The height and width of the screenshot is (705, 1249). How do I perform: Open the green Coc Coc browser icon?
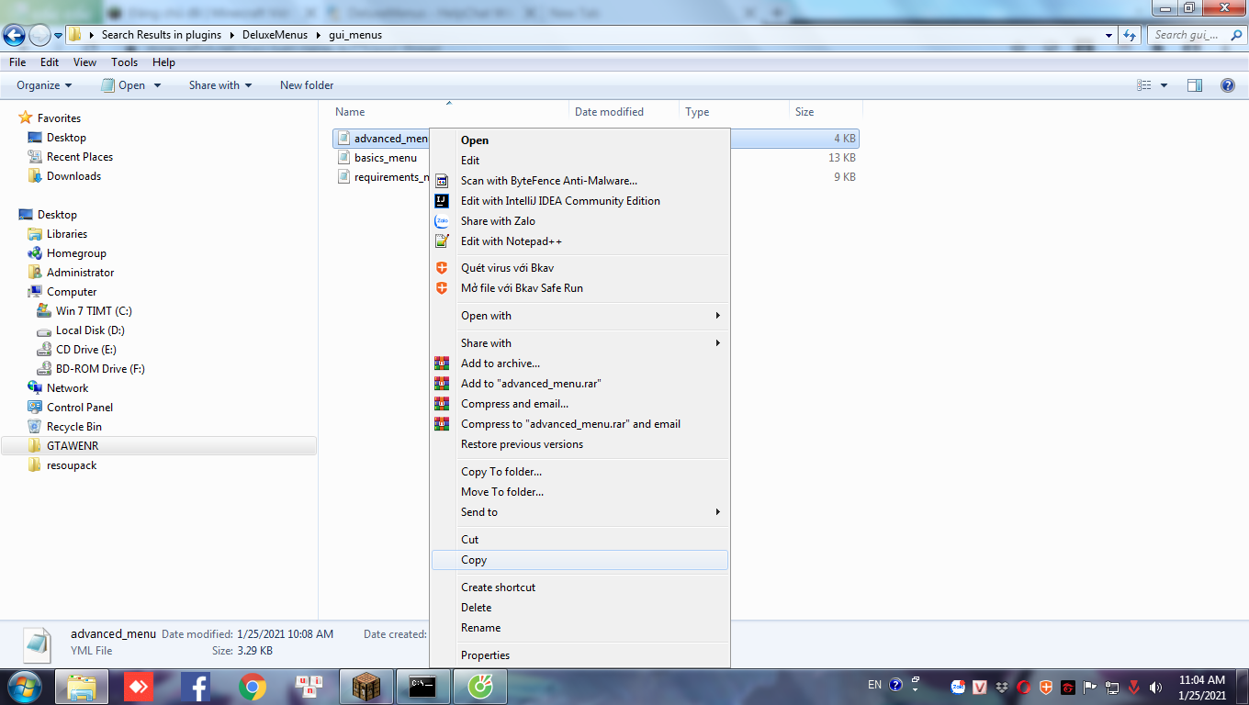coord(480,686)
